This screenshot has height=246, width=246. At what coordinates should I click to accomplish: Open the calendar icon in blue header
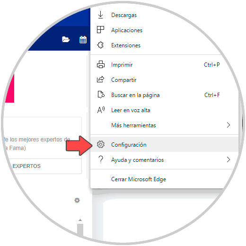pyautogui.click(x=83, y=39)
